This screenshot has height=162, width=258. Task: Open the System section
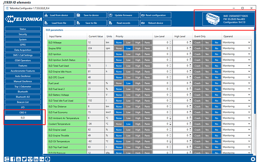tap(23, 40)
